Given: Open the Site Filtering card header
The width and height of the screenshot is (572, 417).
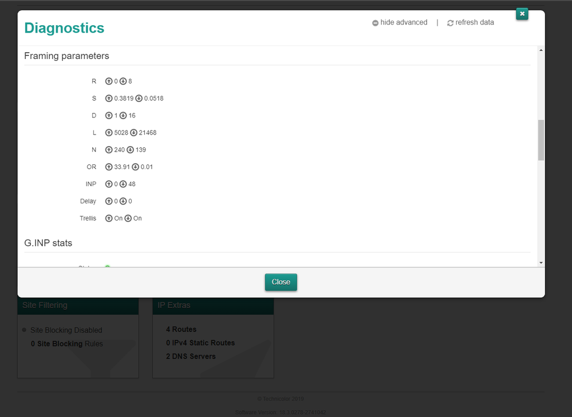Looking at the screenshot, I should coord(78,305).
